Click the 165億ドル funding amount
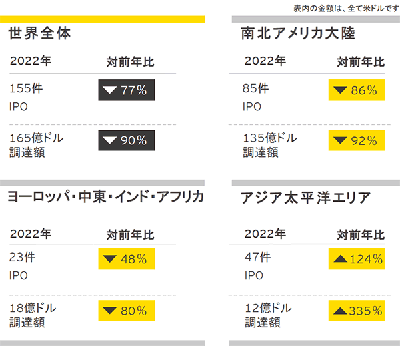The height and width of the screenshot is (346, 400). [38, 138]
